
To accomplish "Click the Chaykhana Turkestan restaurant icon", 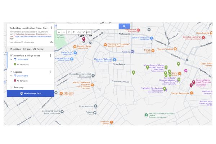I will 105,45.
